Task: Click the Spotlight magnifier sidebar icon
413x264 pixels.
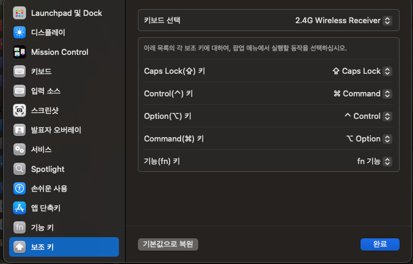Action: [20, 169]
